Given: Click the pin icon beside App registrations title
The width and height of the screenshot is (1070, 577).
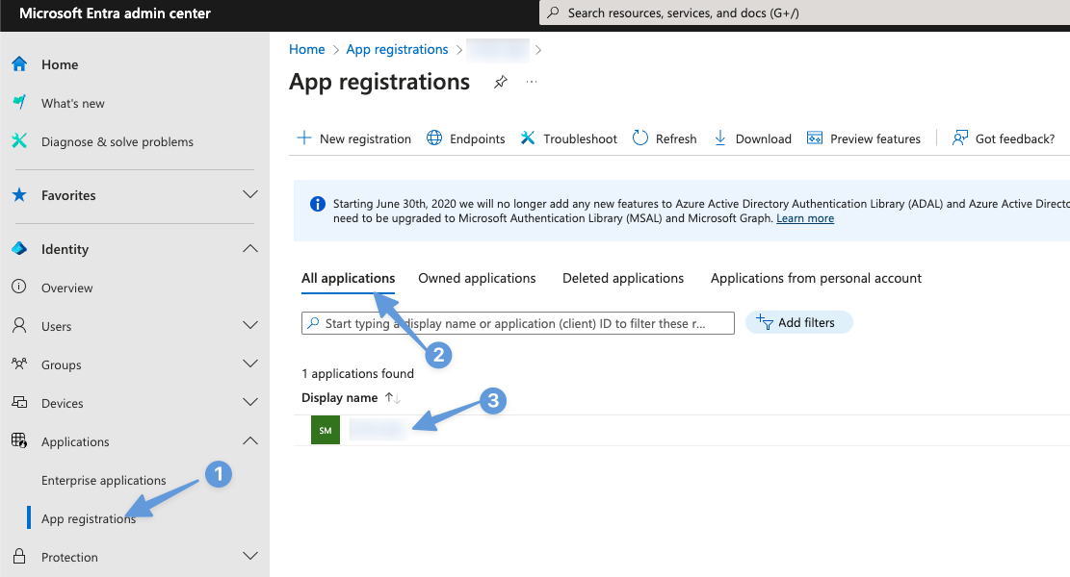Looking at the screenshot, I should (500, 83).
